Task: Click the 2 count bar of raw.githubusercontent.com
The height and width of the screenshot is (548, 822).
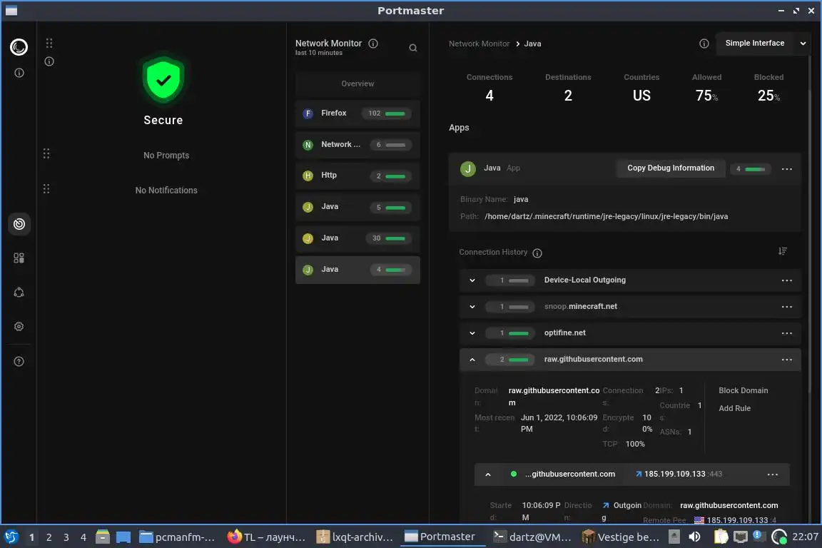Action: tap(510, 360)
